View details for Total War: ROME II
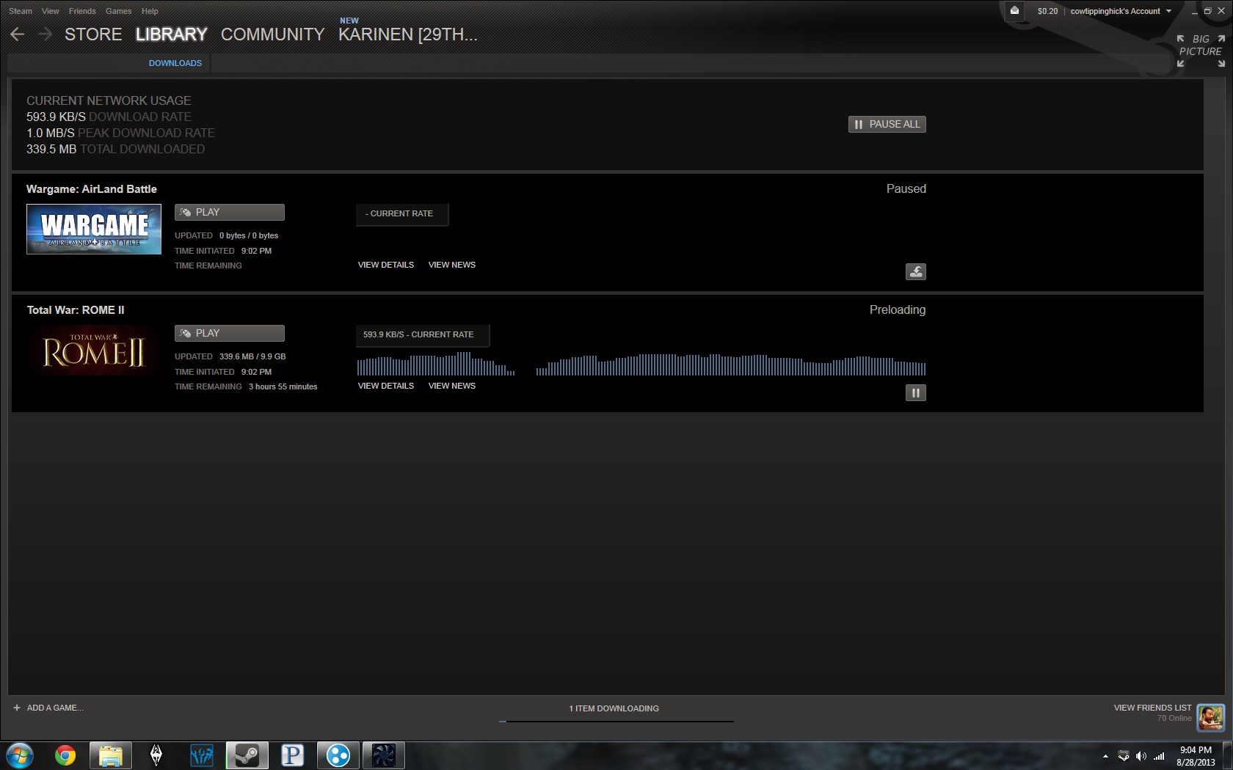 pos(386,386)
